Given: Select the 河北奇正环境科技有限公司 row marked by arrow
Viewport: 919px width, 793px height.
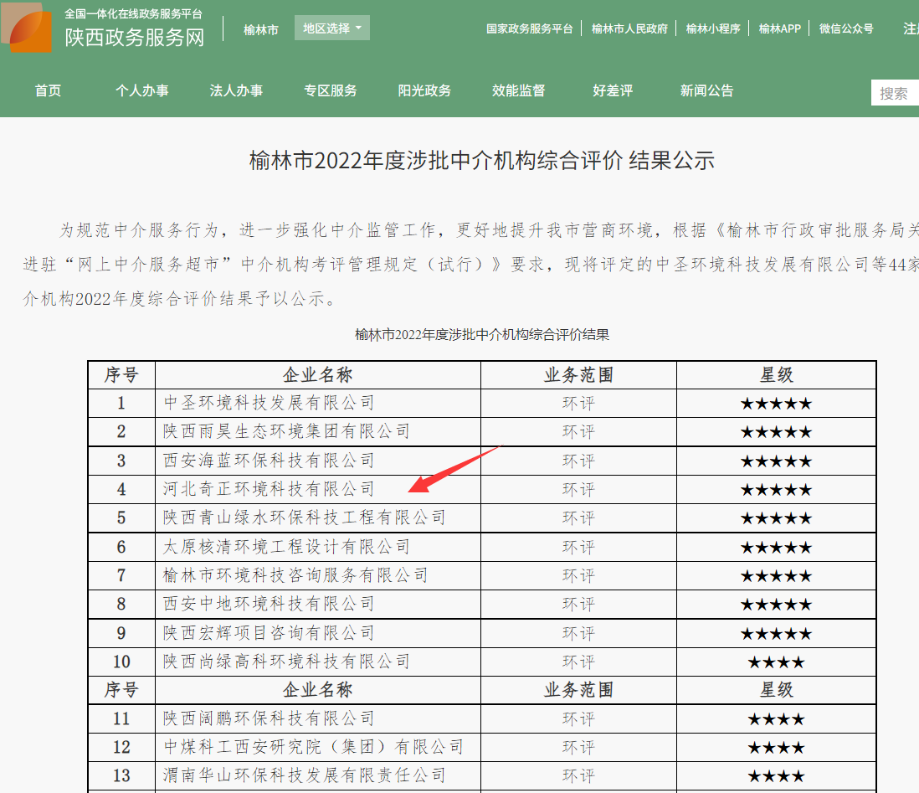Looking at the screenshot, I should click(268, 488).
